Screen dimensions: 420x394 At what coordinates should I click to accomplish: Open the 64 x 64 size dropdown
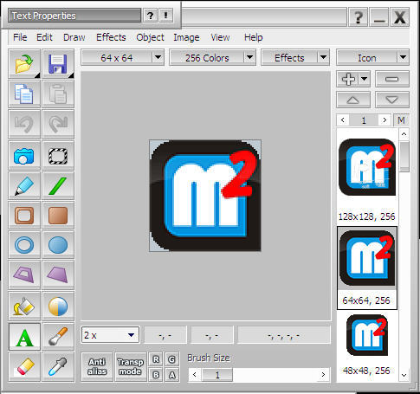pyautogui.click(x=123, y=58)
